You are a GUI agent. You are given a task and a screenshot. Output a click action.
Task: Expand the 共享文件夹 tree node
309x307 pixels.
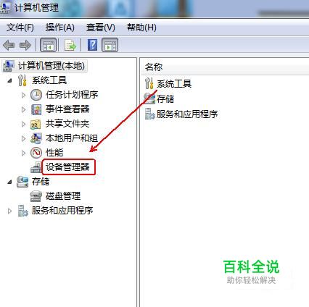point(23,124)
